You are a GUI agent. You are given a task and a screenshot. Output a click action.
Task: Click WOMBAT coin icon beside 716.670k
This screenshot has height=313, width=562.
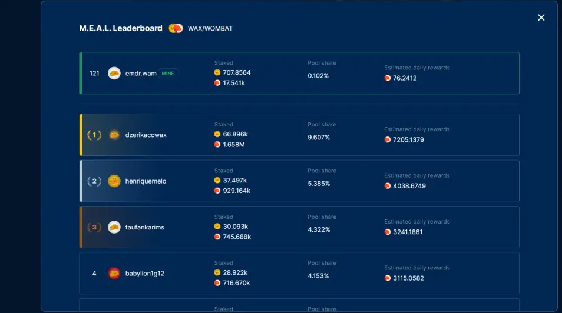pos(217,283)
